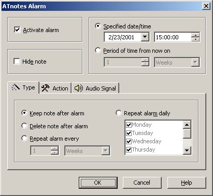Enable the Hide note checkbox
The width and height of the screenshot is (213, 196).
17,61
